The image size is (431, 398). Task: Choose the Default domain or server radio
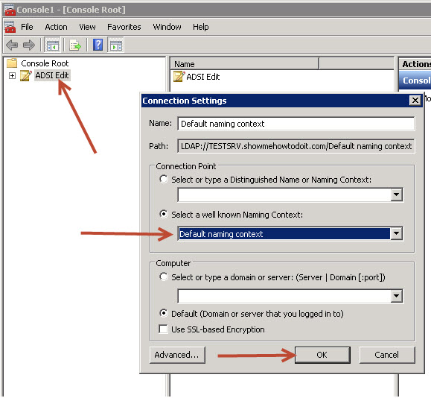pos(164,313)
